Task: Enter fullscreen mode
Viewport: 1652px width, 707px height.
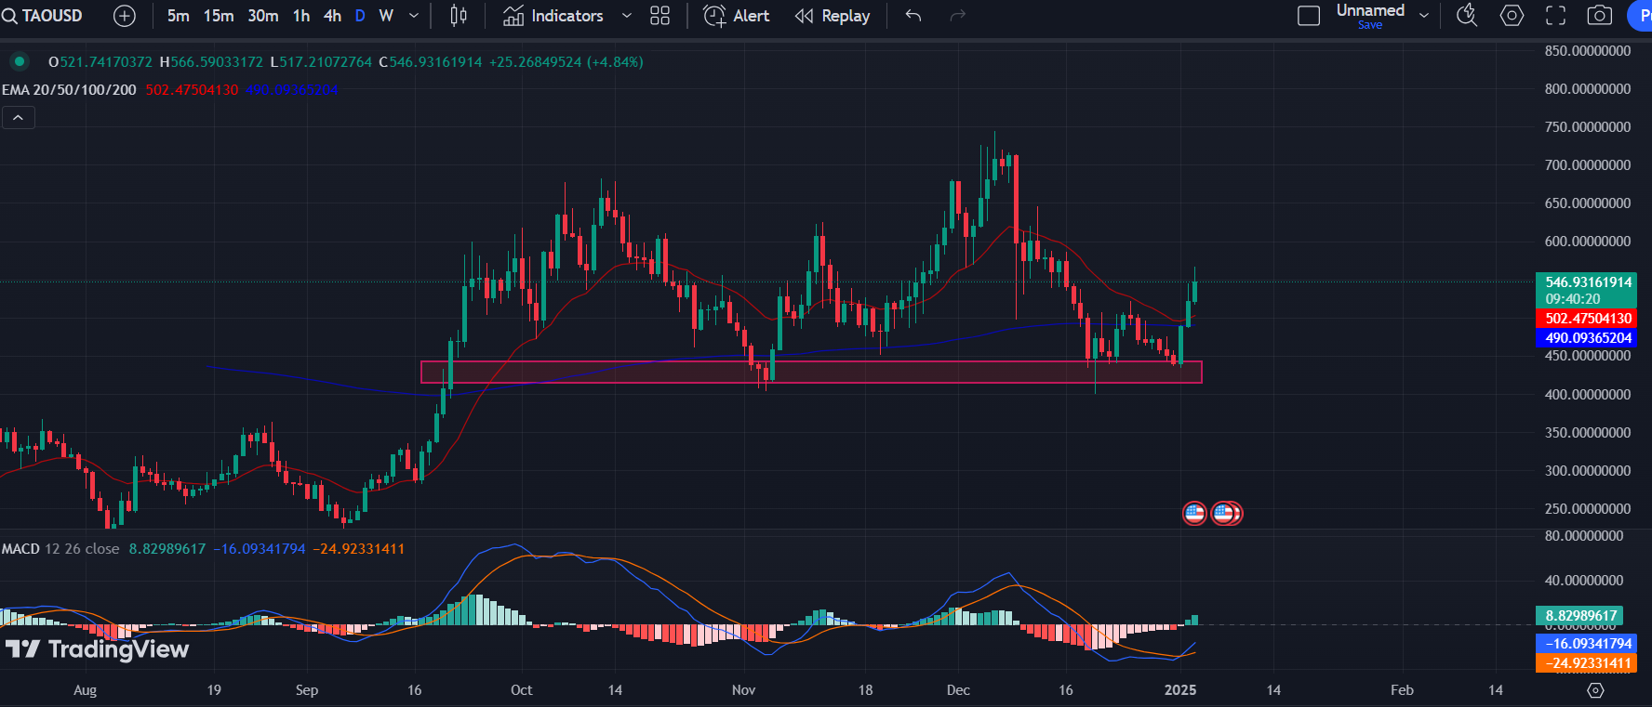Action: (1555, 16)
